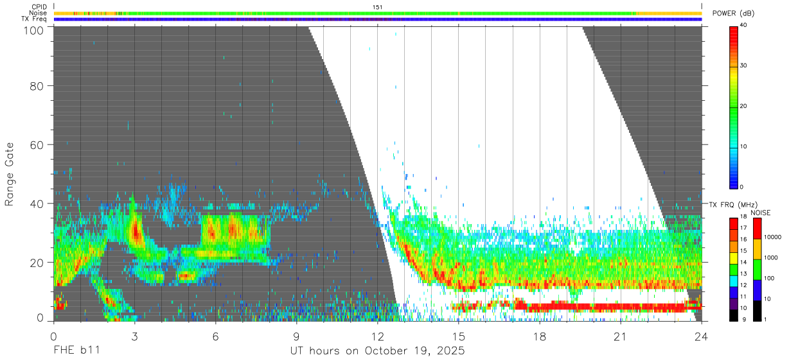Click the x-axis tick label '18'

tap(539, 336)
